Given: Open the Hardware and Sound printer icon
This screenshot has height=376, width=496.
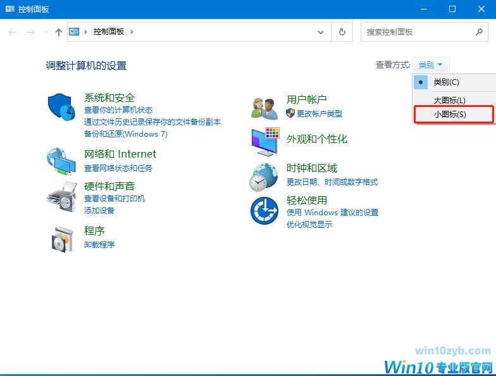Looking at the screenshot, I should 62,196.
